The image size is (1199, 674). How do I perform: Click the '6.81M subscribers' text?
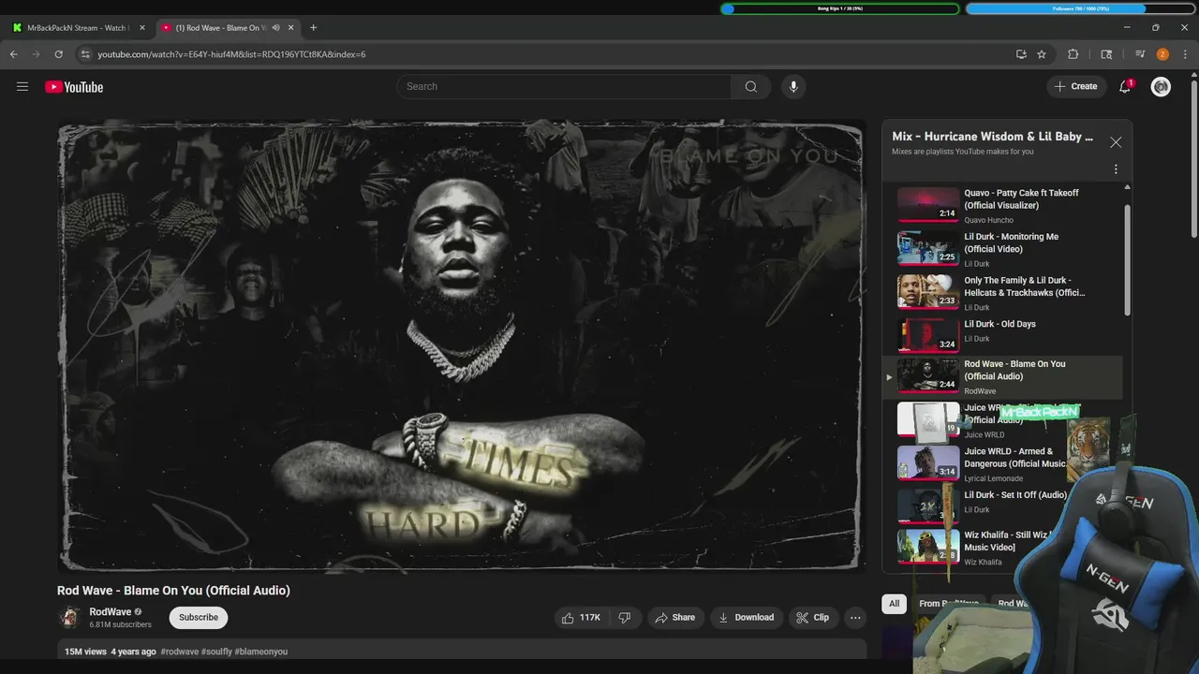click(x=120, y=624)
